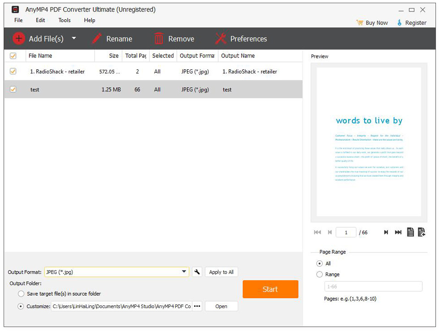Image resolution: width=440 pixels, height=332 pixels.
Task: Go to next page in preview
Action: pos(386,232)
